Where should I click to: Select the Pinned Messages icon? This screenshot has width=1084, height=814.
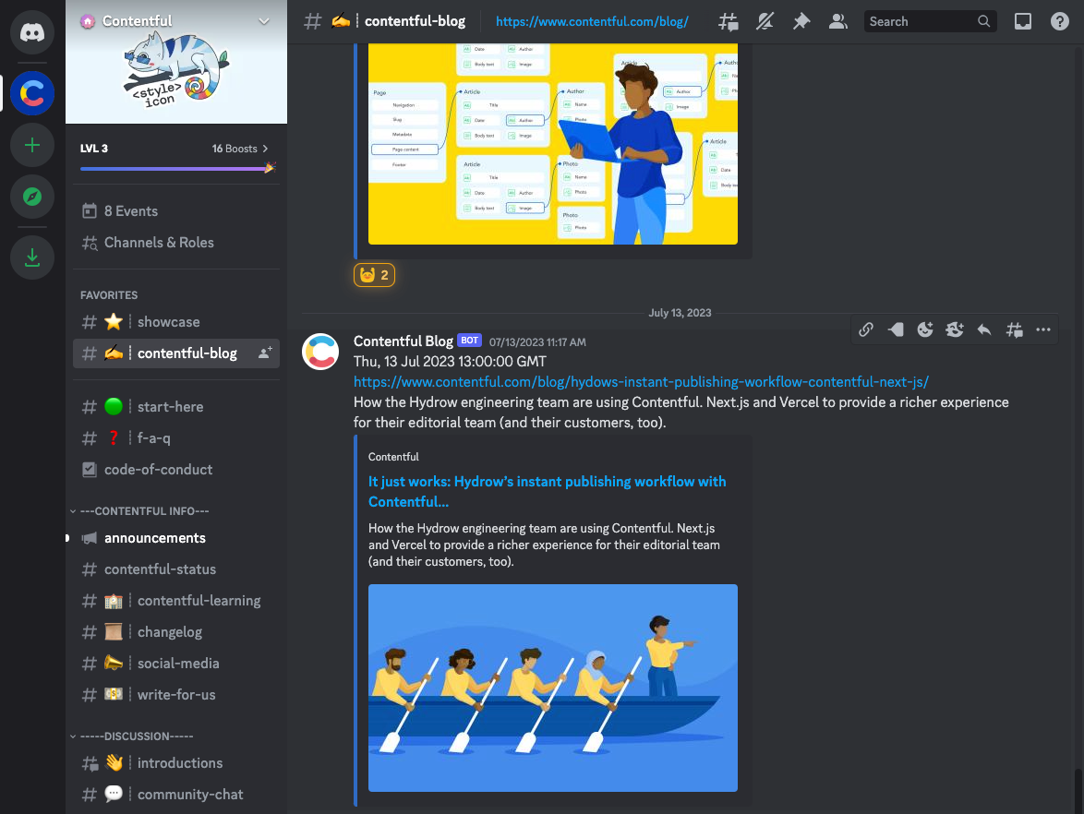[801, 20]
